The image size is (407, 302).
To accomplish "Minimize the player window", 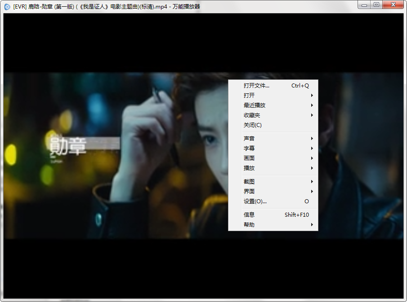I will point(365,4).
